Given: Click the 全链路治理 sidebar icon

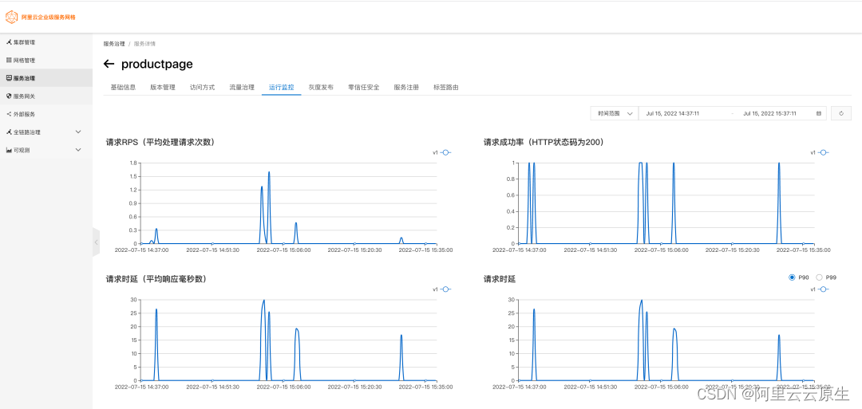Looking at the screenshot, I should pos(9,132).
